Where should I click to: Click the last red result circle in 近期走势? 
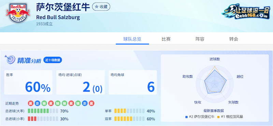[x=91, y=104]
